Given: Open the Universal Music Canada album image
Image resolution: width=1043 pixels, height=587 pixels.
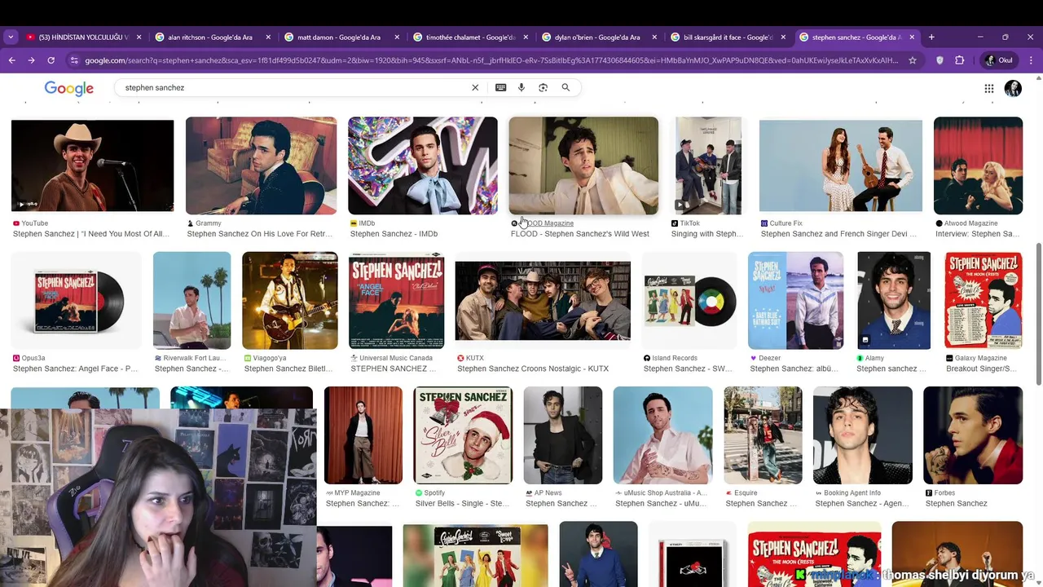Looking at the screenshot, I should (397, 301).
